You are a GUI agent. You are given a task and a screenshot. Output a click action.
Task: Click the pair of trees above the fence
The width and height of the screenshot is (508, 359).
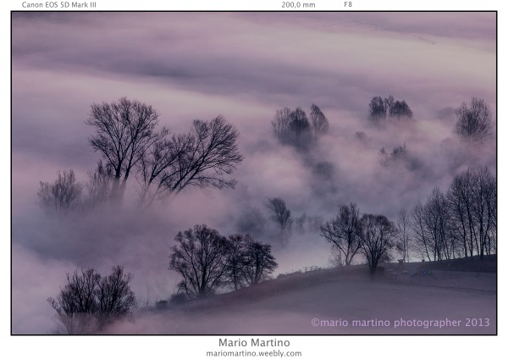tap(360, 235)
